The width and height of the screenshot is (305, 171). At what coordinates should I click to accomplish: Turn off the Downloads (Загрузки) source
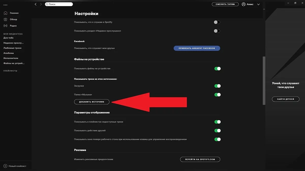coord(217,86)
